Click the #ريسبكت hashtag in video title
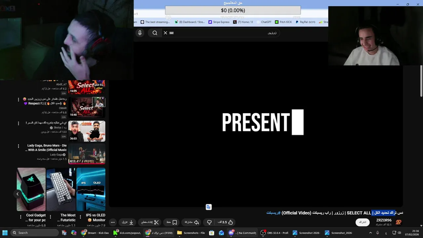The height and width of the screenshot is (238, 423). tap(273, 213)
